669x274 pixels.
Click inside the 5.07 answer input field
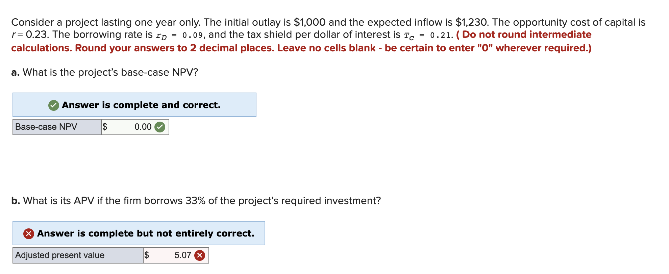176,256
